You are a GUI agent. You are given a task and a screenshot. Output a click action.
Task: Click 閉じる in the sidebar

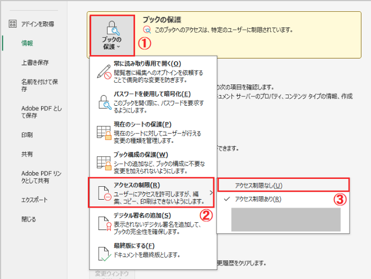(x=29, y=219)
